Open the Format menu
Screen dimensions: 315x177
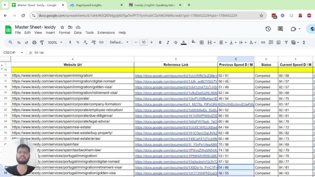pyautogui.click(x=65, y=33)
